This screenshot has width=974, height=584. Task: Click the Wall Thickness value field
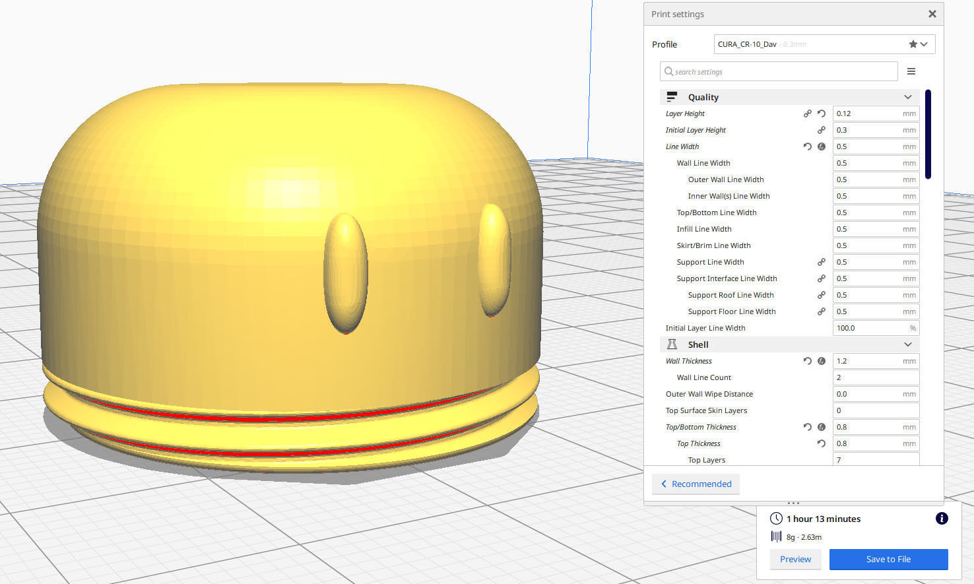[876, 361]
